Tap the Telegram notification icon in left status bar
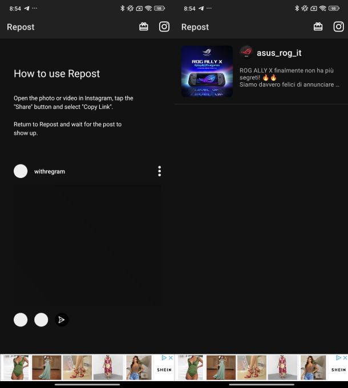 coord(27,9)
